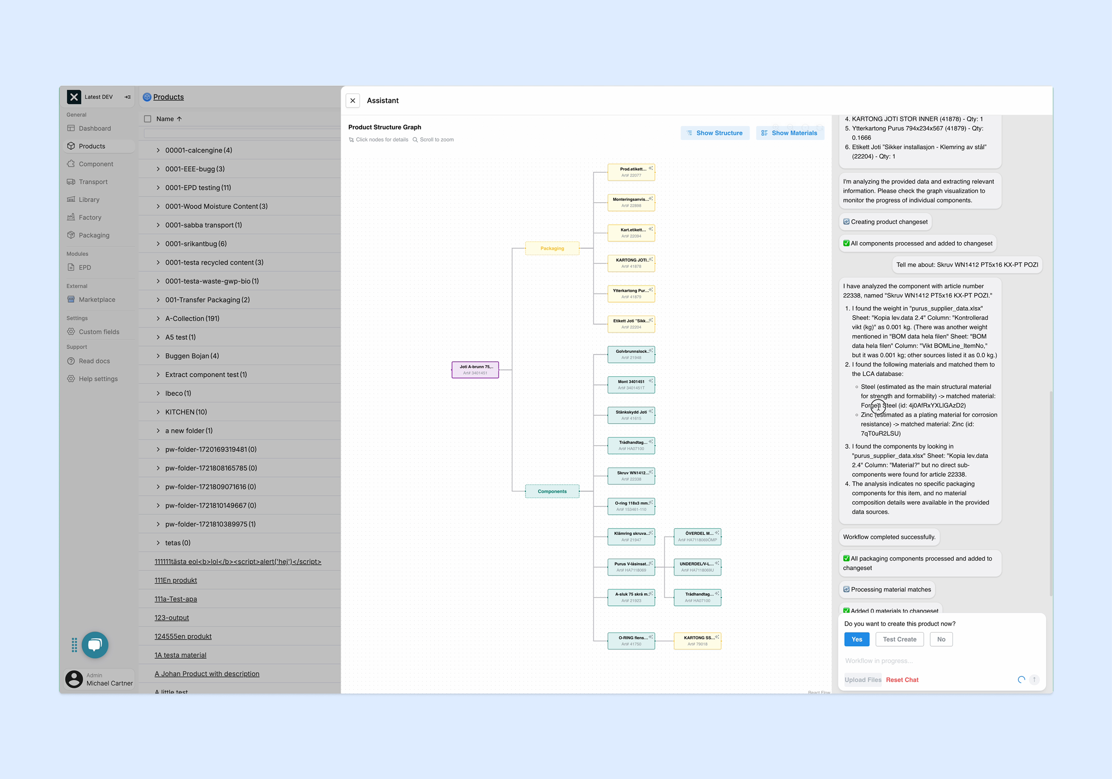Viewport: 1112px width, 779px height.
Task: Click sparkle icon on KARTONG SS node
Action: pyautogui.click(x=717, y=637)
